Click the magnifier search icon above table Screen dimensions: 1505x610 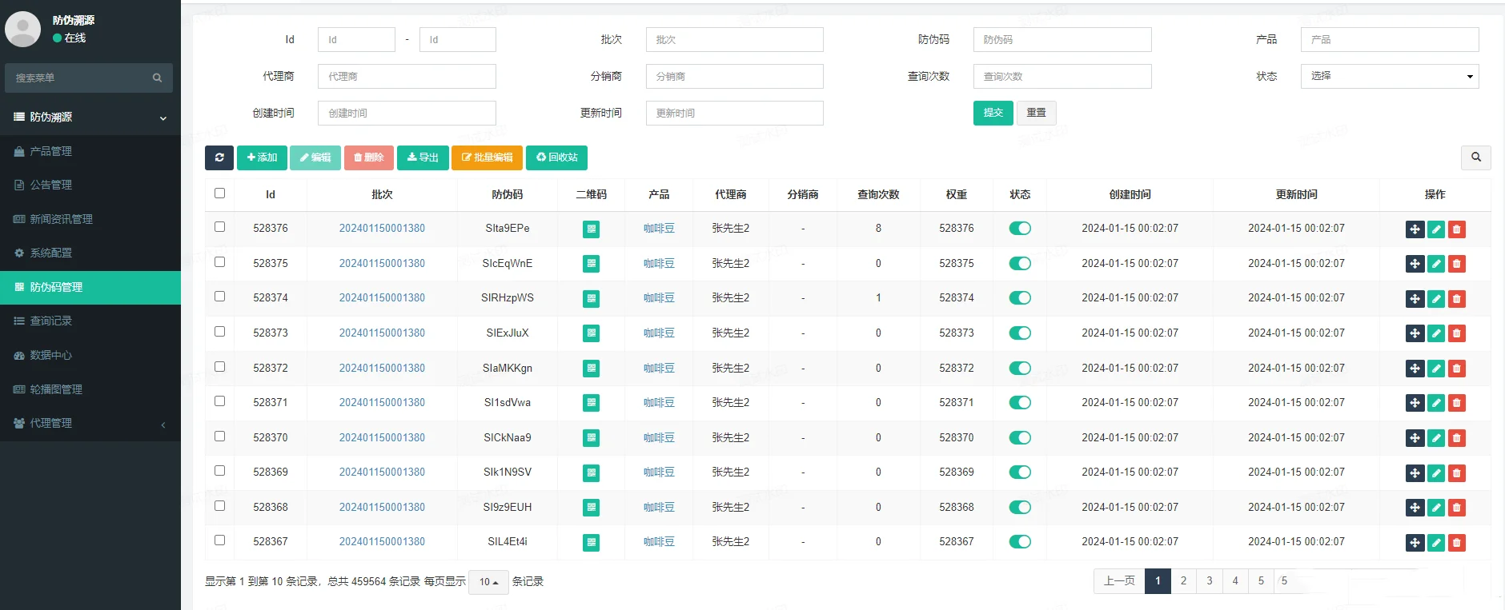1476,157
